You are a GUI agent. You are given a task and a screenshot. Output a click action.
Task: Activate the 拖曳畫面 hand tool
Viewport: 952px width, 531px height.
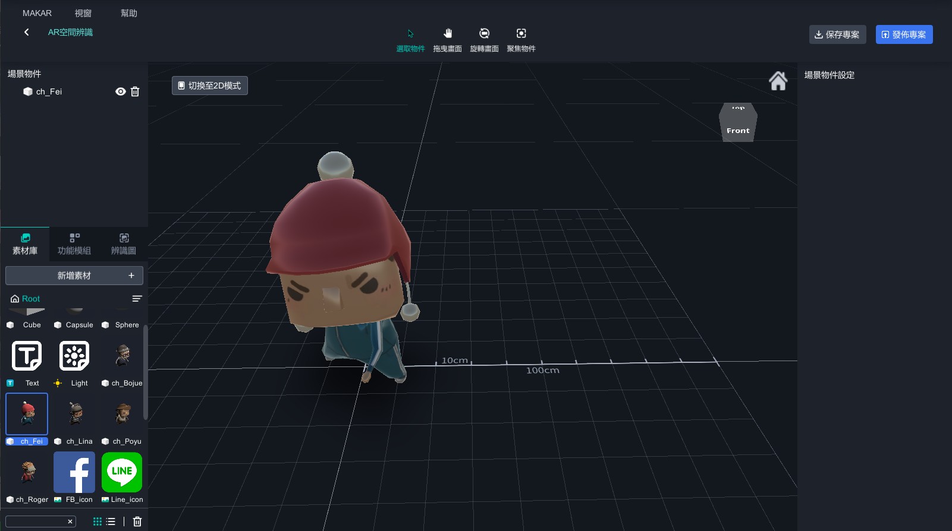pyautogui.click(x=447, y=40)
